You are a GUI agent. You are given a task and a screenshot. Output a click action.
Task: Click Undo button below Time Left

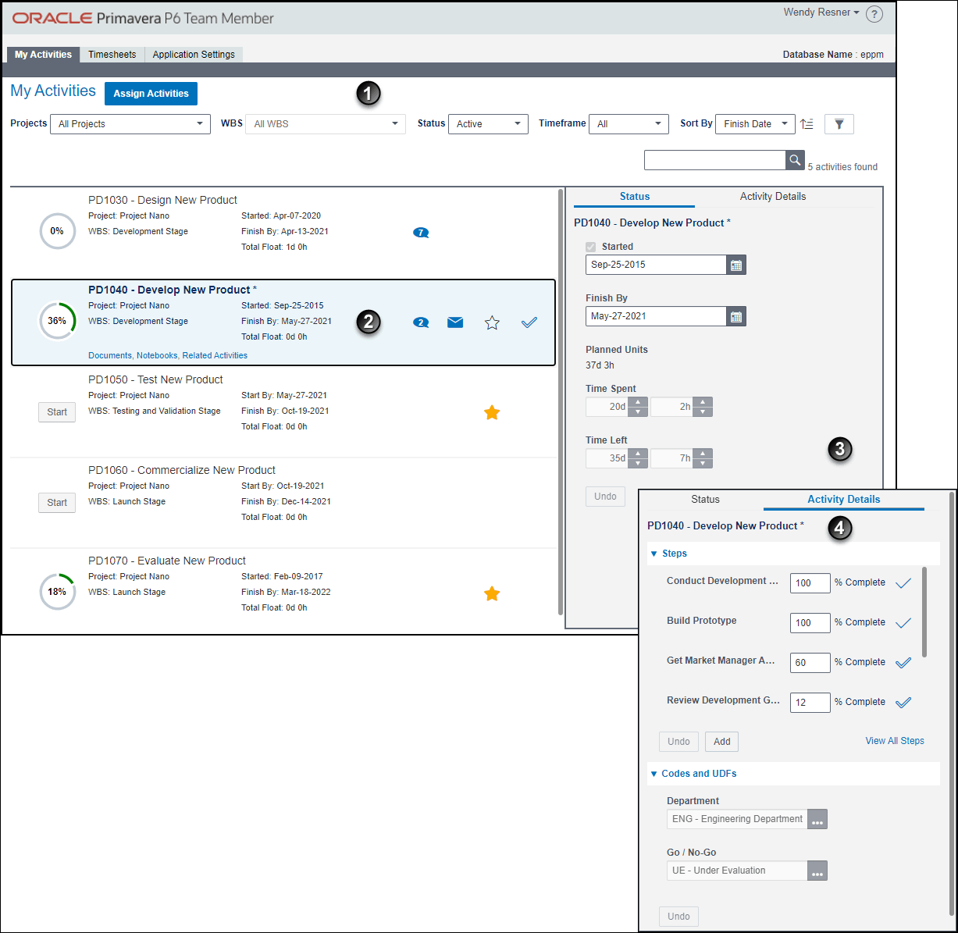tap(605, 497)
